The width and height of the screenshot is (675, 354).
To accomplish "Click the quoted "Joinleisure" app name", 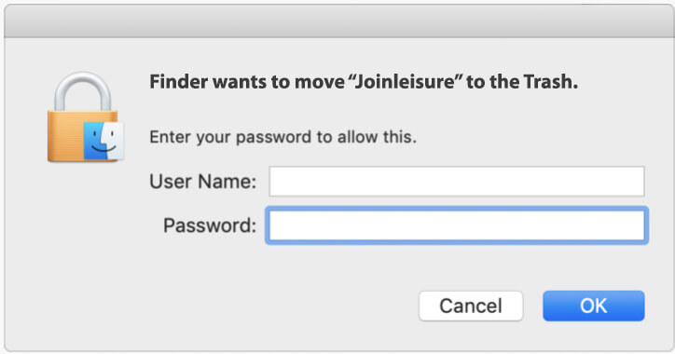I will coord(406,82).
